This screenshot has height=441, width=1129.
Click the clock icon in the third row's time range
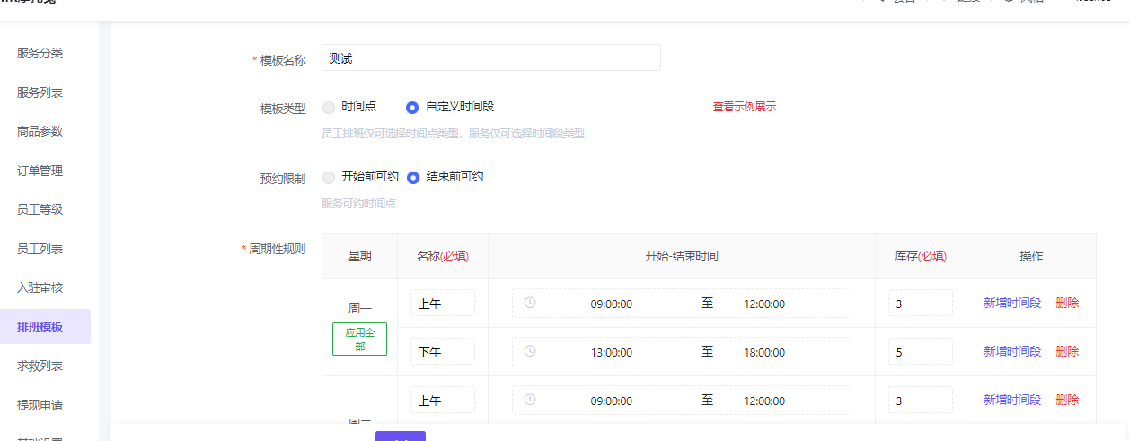530,400
